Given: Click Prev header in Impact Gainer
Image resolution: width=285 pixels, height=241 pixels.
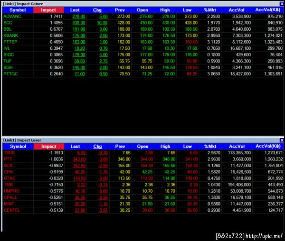Looking at the screenshot, I should tap(120, 10).
